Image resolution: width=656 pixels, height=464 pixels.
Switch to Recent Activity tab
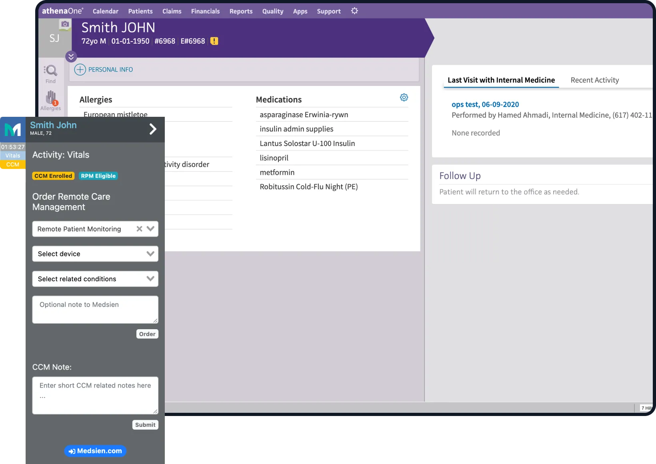[595, 80]
